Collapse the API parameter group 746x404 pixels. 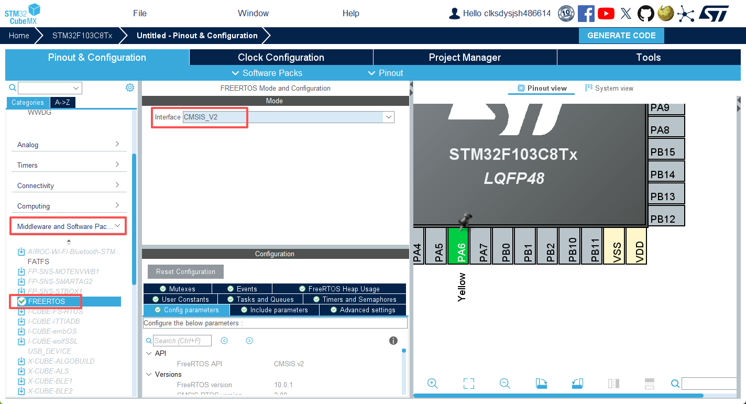pos(148,353)
